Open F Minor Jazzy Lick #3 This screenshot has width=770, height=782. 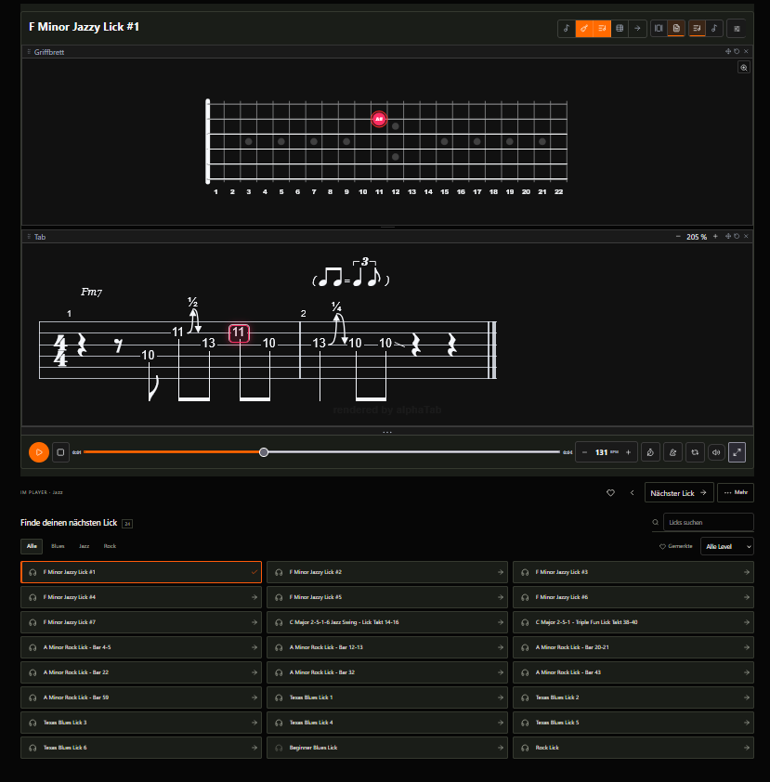(x=633, y=572)
